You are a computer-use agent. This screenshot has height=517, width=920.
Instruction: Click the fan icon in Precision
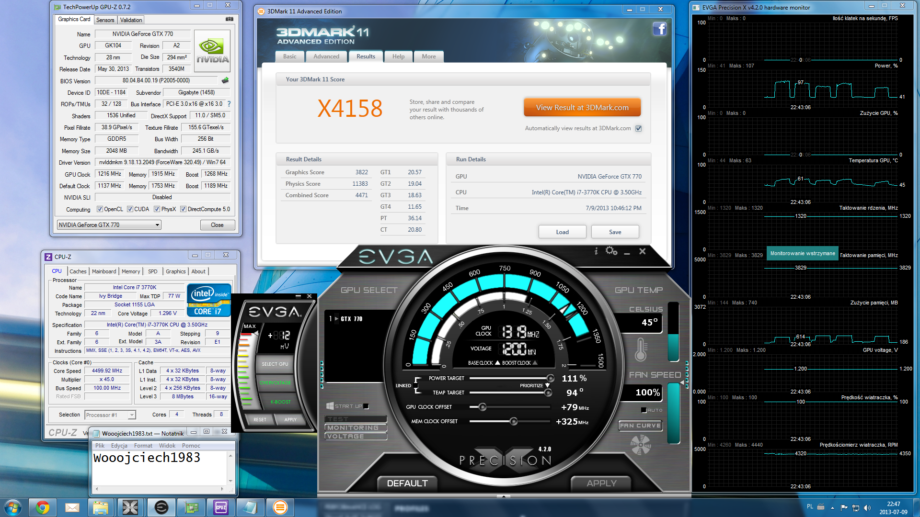click(x=641, y=445)
